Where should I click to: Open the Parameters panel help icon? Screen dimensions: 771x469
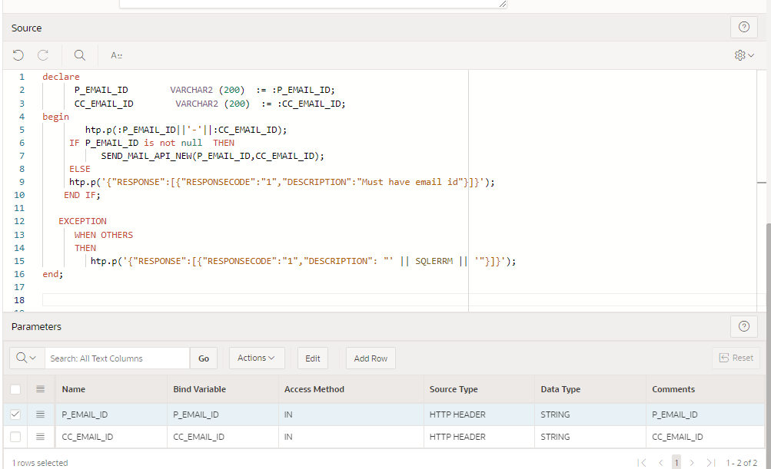pos(743,326)
